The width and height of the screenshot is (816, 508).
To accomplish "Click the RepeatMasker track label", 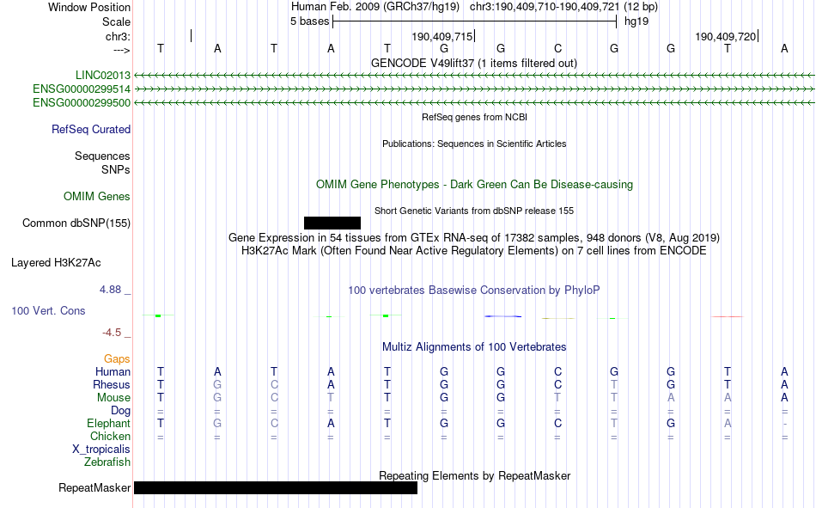I will (x=94, y=487).
